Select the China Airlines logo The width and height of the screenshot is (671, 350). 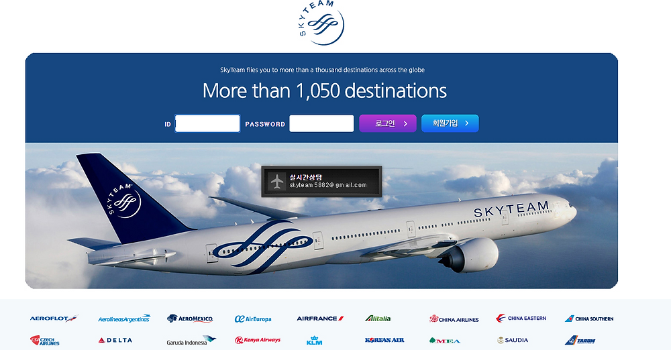coord(454,318)
